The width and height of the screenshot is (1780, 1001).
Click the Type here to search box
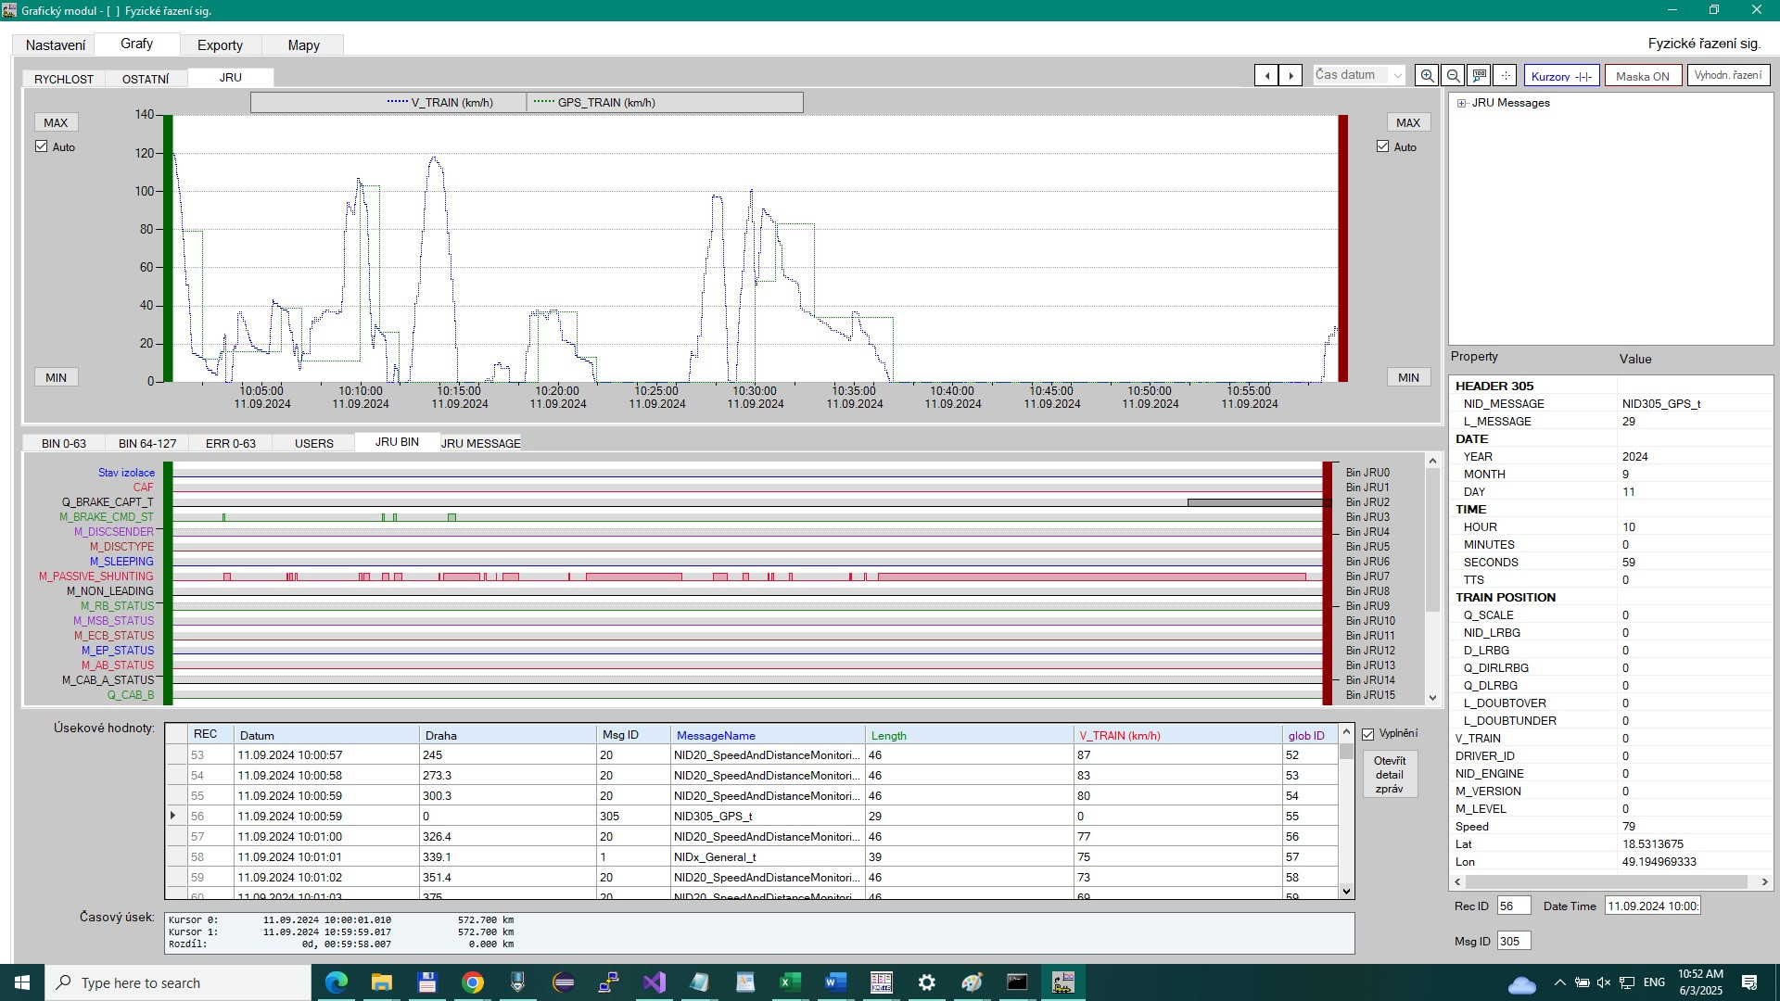coord(178,982)
